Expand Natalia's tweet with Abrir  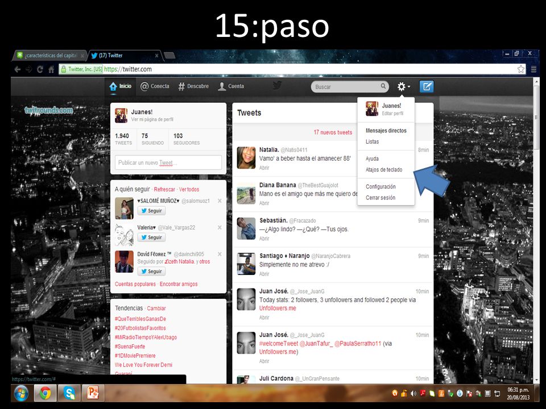coord(264,168)
